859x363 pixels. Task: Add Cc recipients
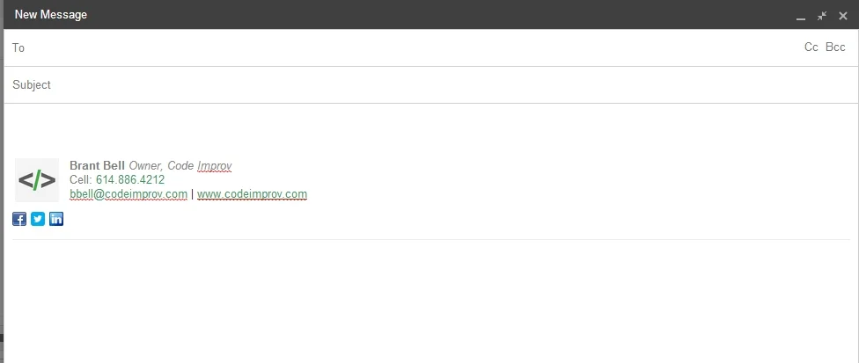coord(811,47)
